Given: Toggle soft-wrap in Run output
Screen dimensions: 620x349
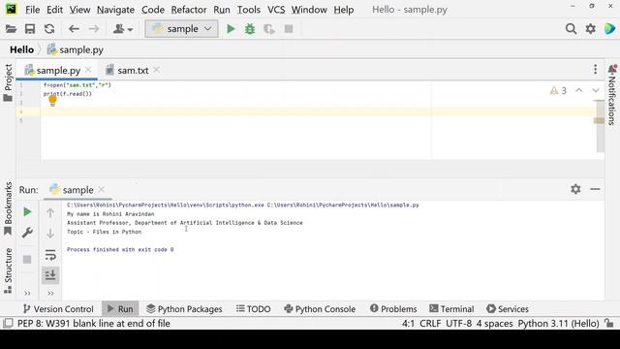Looking at the screenshot, I should coord(50,255).
